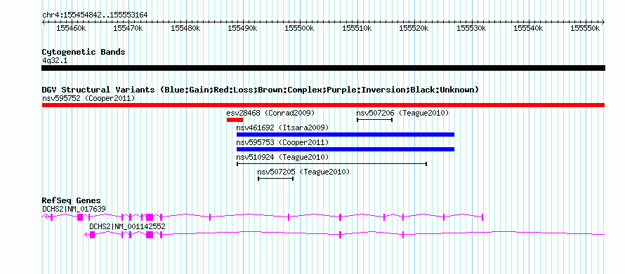Open variant label nsv507206 (Teague2010)
Viewport: 625px width, 274px height.
pyautogui.click(x=402, y=113)
